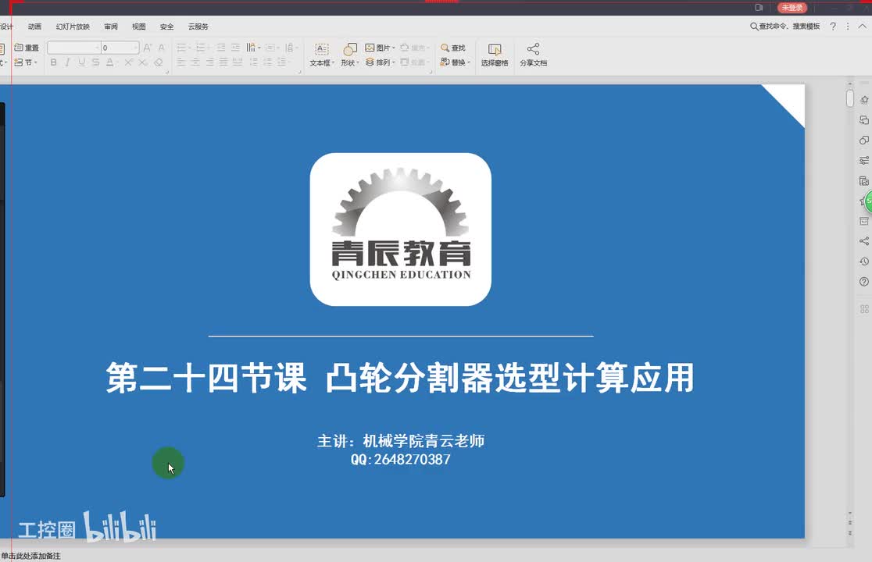Select the 主讲：机械学院青云老师 subtitle text
872x562 pixels.
pos(400,441)
